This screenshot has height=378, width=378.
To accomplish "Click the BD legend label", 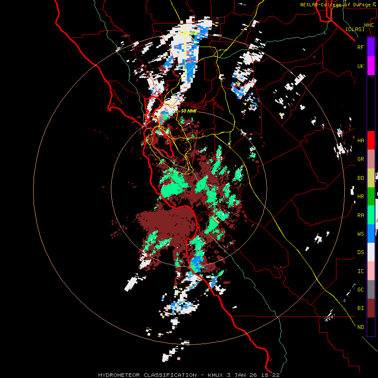I will 360,178.
